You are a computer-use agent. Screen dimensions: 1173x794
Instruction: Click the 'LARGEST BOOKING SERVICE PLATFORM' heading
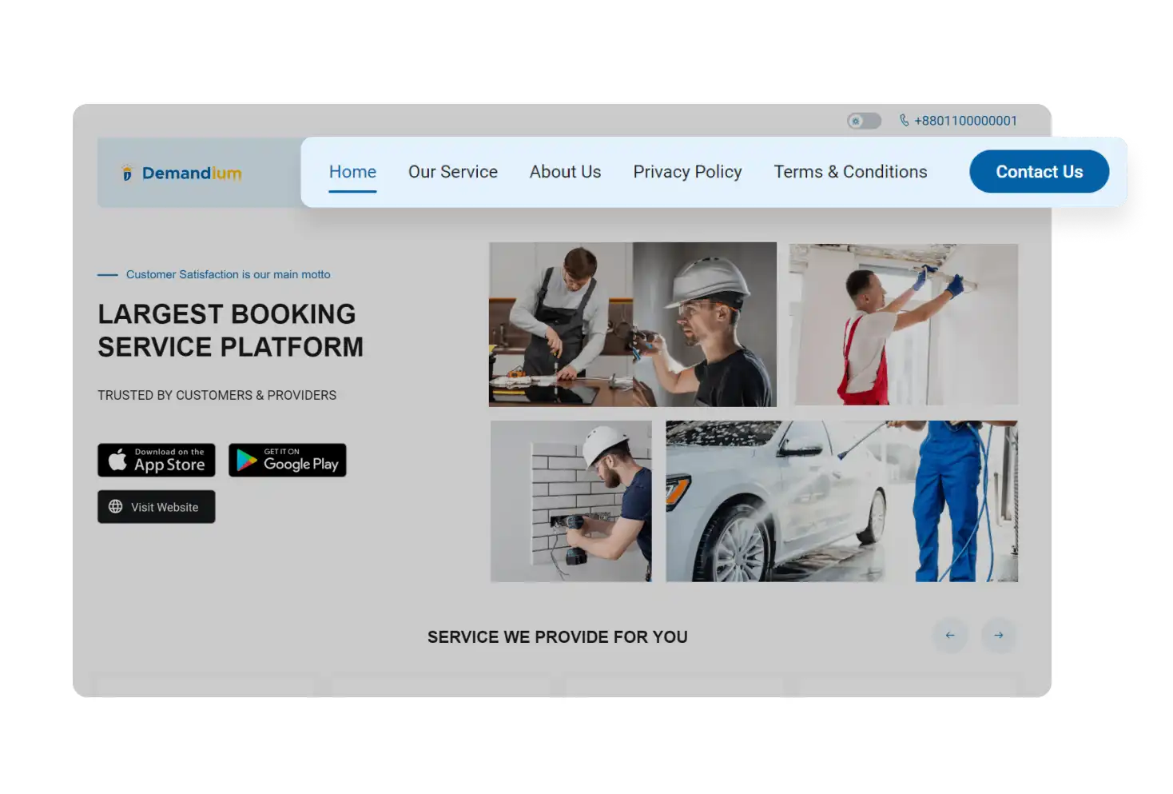231,330
